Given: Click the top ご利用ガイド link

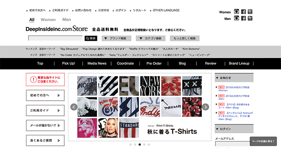Looking at the screenshot, I should 60,10.
